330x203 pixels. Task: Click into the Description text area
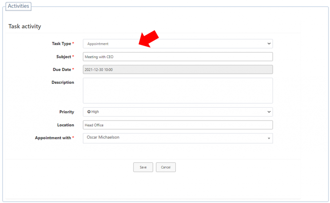pyautogui.click(x=178, y=91)
